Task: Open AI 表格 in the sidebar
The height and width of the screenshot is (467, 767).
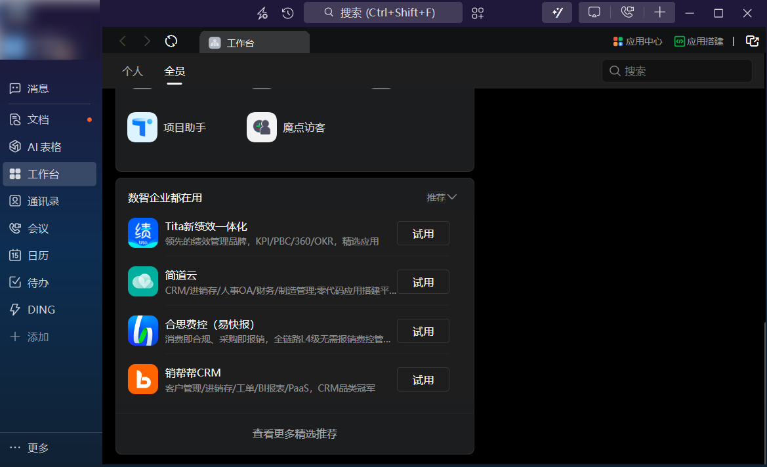Action: point(49,147)
